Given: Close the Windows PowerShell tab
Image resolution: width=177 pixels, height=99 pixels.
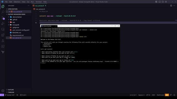Looking at the screenshot, I should [56, 26].
